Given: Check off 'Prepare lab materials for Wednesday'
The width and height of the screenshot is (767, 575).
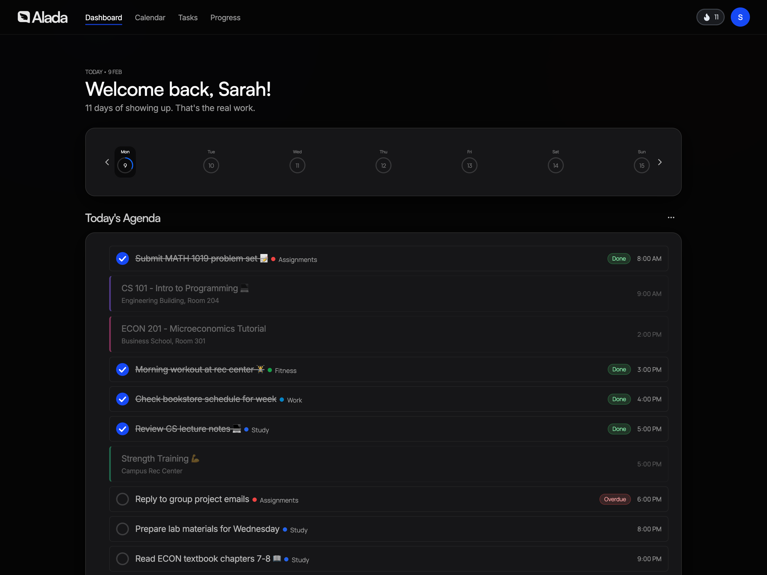Looking at the screenshot, I should click(123, 529).
